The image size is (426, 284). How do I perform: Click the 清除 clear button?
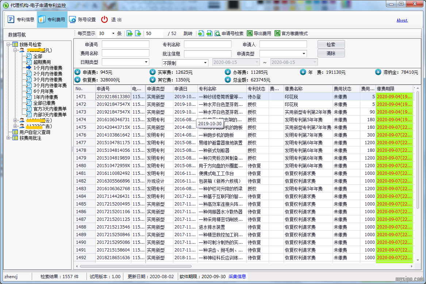point(331,53)
